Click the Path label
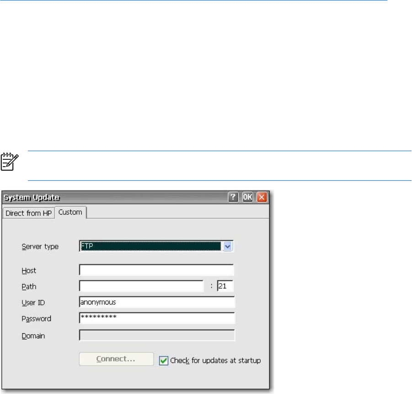The height and width of the screenshot is (394, 412). [x=29, y=286]
